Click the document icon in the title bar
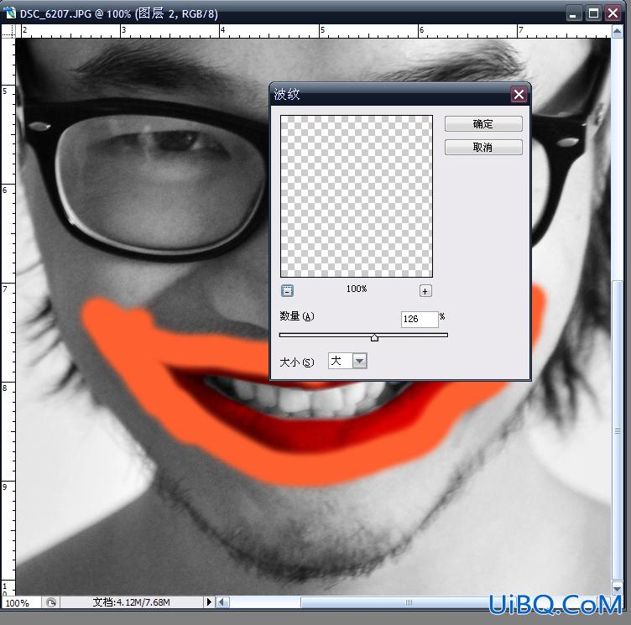 pyautogui.click(x=9, y=13)
